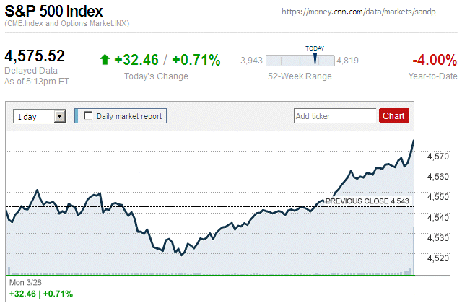Click the green up arrow icon
Viewport: 462px width, 303px height.
pyautogui.click(x=105, y=61)
